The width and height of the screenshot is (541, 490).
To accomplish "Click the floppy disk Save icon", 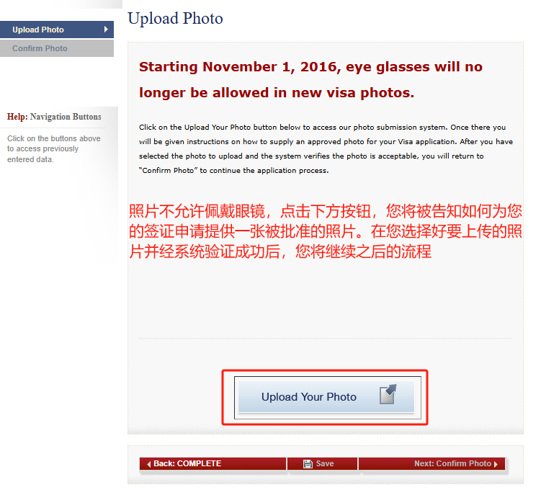I will (x=308, y=464).
